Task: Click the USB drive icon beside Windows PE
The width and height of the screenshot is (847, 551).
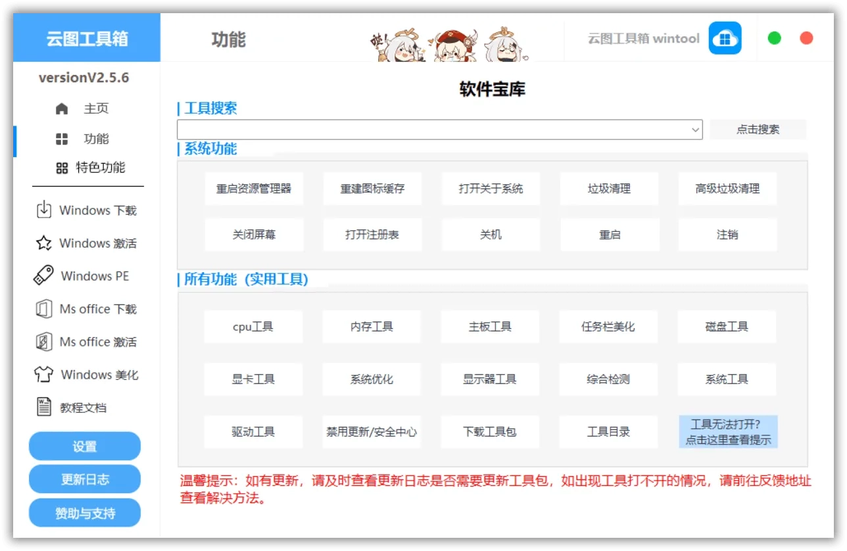Action: click(x=43, y=275)
